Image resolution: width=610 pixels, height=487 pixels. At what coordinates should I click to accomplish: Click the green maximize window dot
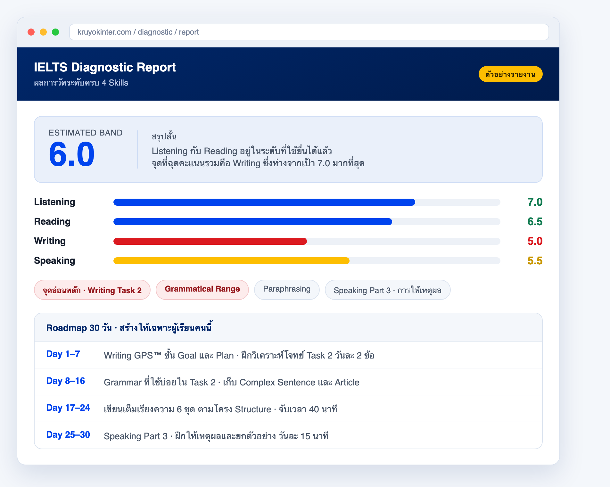[x=55, y=32]
